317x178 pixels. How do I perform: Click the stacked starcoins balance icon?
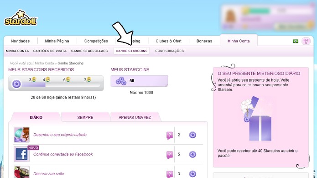121,81
